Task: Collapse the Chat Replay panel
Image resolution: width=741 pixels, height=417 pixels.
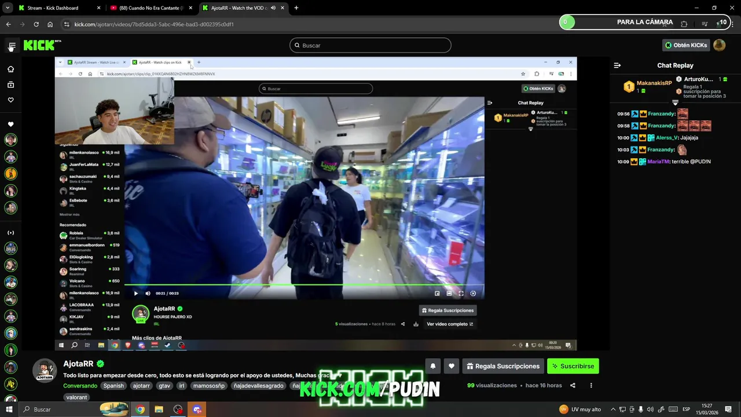Action: pyautogui.click(x=617, y=65)
